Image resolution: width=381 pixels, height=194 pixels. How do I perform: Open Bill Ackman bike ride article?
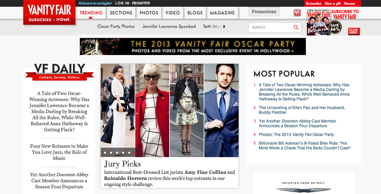(305, 145)
